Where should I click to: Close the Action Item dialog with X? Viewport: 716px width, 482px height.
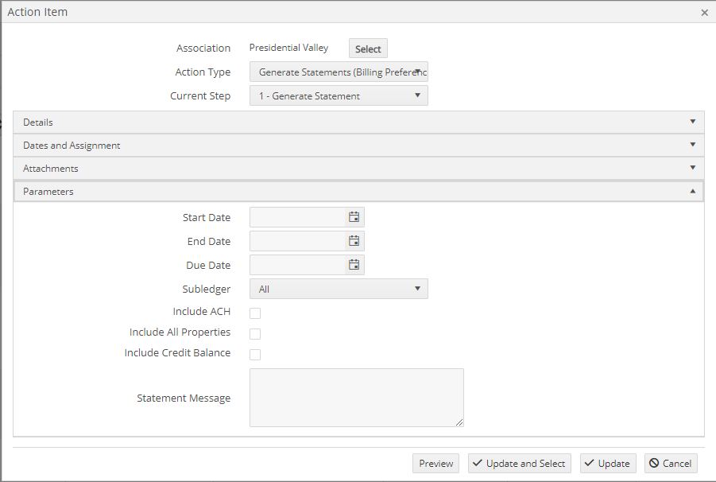(x=704, y=13)
